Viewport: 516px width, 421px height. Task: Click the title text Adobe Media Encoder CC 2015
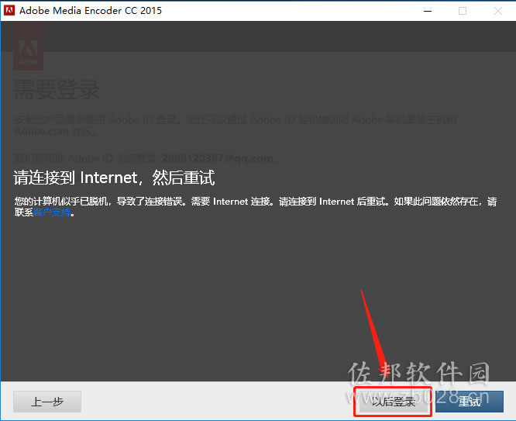pos(91,11)
